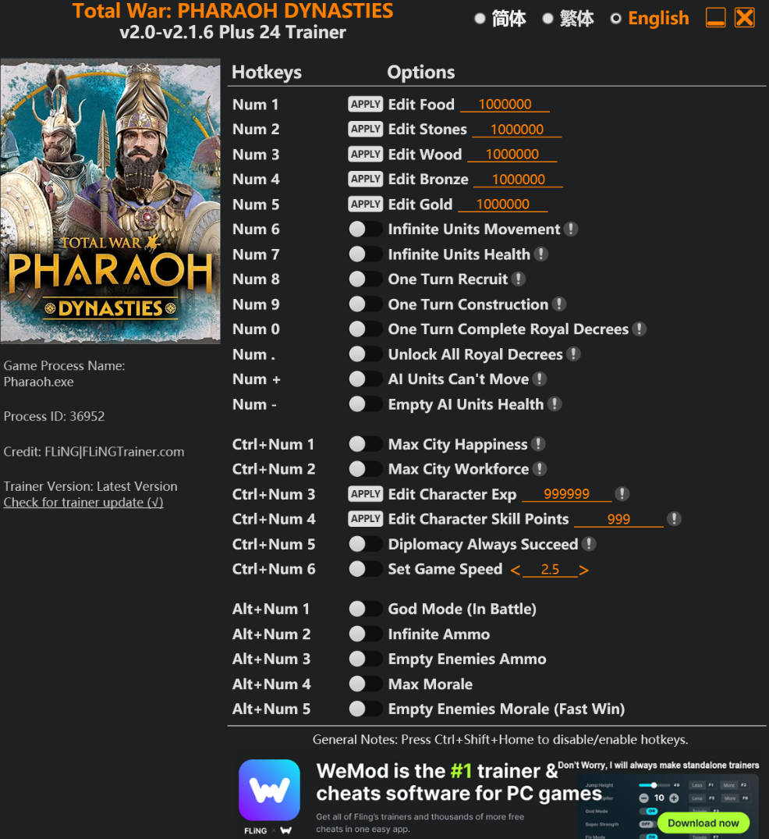Click info icon beside One Turn Recruit
This screenshot has height=839, width=769.
tap(518, 279)
